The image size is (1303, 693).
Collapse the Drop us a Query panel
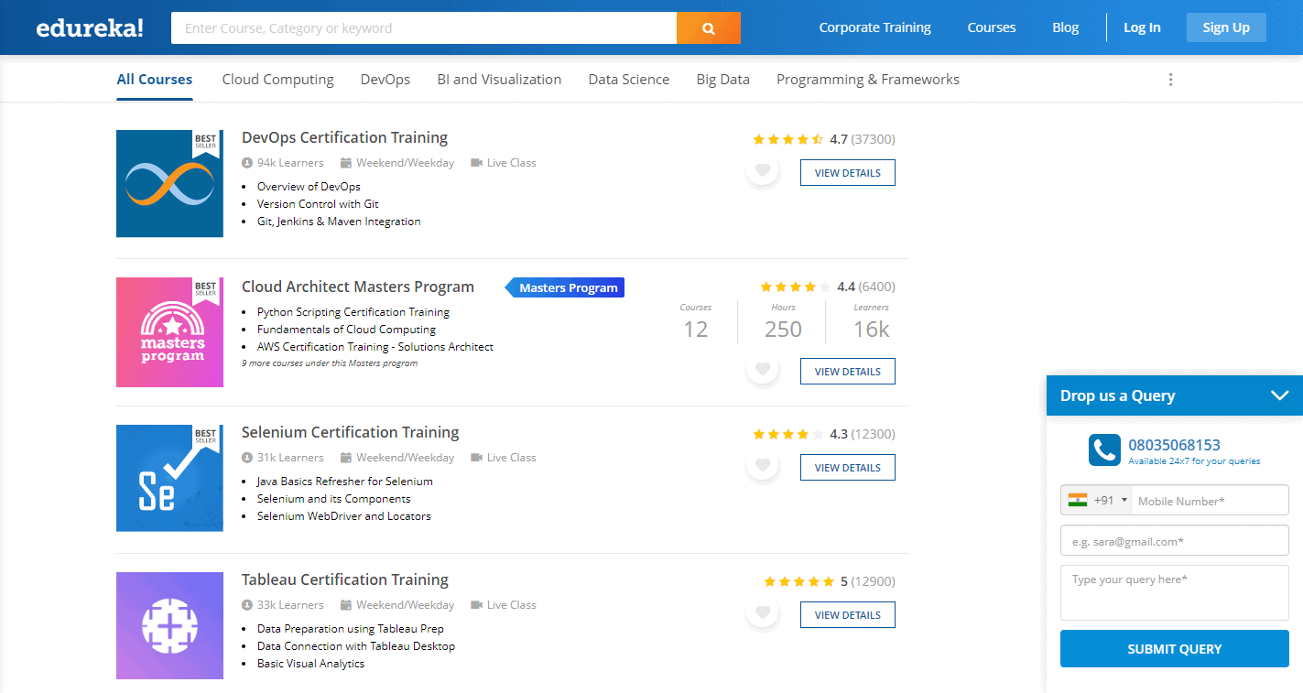[x=1279, y=395]
